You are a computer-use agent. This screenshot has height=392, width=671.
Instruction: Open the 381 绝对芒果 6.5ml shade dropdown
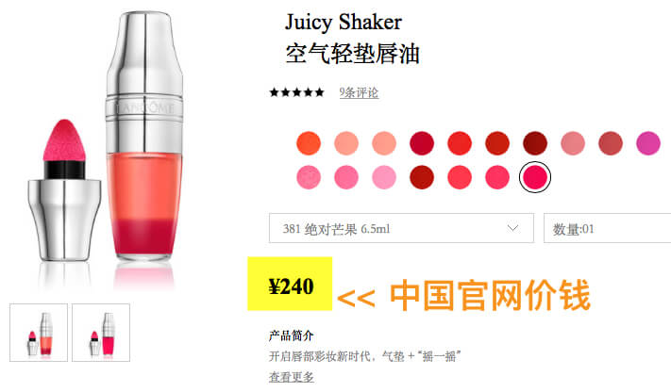(x=401, y=228)
